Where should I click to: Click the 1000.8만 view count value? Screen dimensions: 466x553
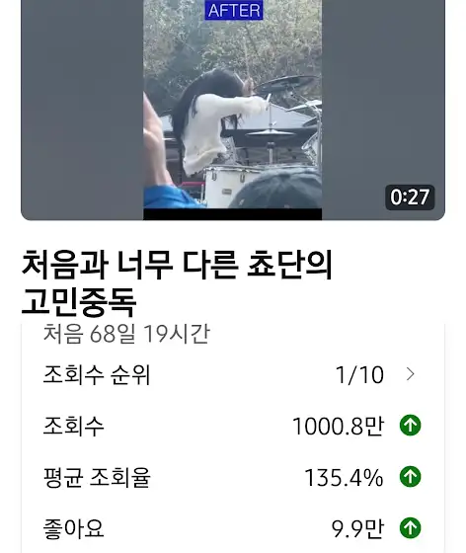[338, 426]
